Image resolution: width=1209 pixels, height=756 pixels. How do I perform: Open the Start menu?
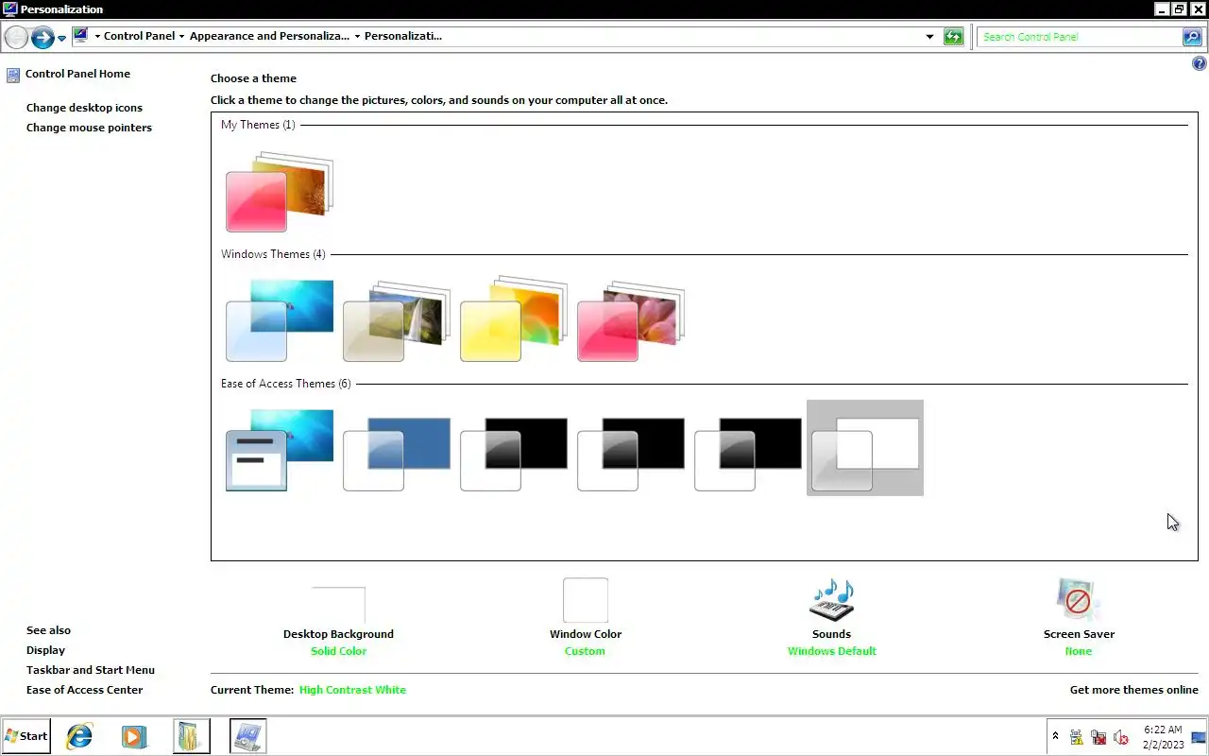(26, 736)
